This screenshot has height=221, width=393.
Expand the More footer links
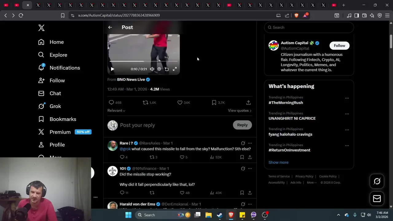coord(312,183)
